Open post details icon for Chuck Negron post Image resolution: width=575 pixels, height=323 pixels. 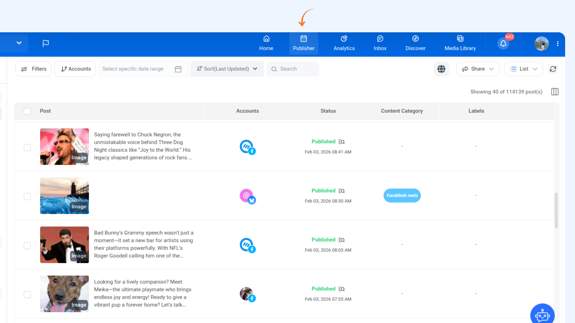click(341, 142)
